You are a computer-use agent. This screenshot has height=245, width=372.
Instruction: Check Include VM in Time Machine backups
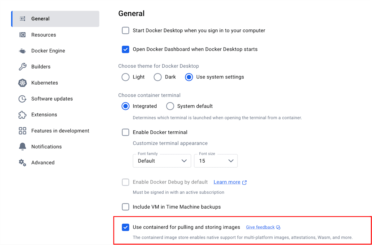click(x=126, y=207)
